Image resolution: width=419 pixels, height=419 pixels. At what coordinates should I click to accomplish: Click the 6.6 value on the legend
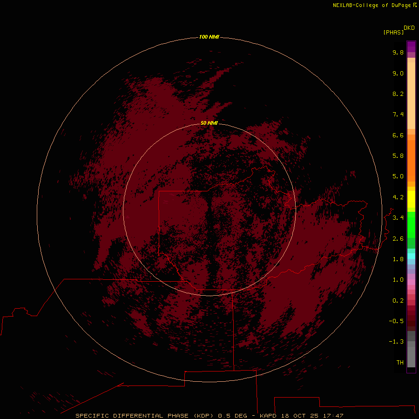tap(398, 135)
